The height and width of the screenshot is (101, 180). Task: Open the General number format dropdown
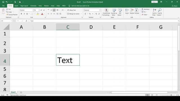[99, 10]
